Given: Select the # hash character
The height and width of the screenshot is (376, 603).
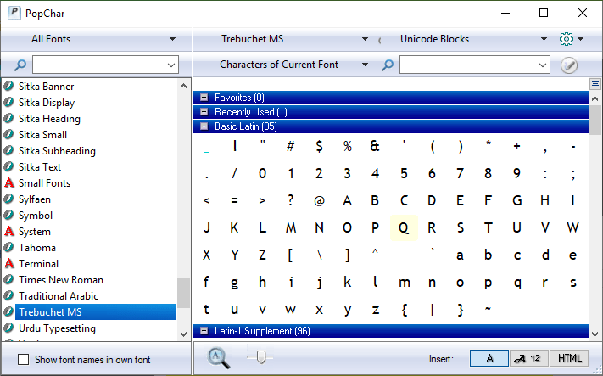Looking at the screenshot, I should pos(291,146).
